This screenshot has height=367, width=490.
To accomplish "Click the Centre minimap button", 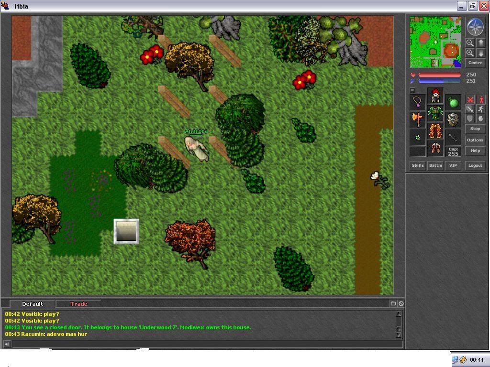I will 475,63.
